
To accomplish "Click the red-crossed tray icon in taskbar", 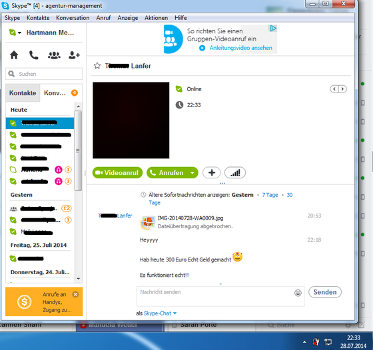I will coord(316,342).
